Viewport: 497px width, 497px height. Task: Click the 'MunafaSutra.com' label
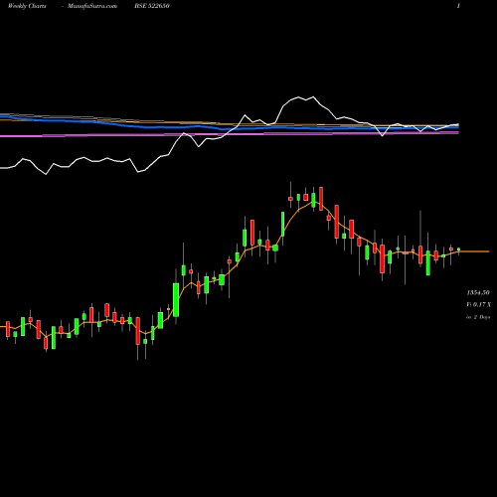(x=92, y=6)
